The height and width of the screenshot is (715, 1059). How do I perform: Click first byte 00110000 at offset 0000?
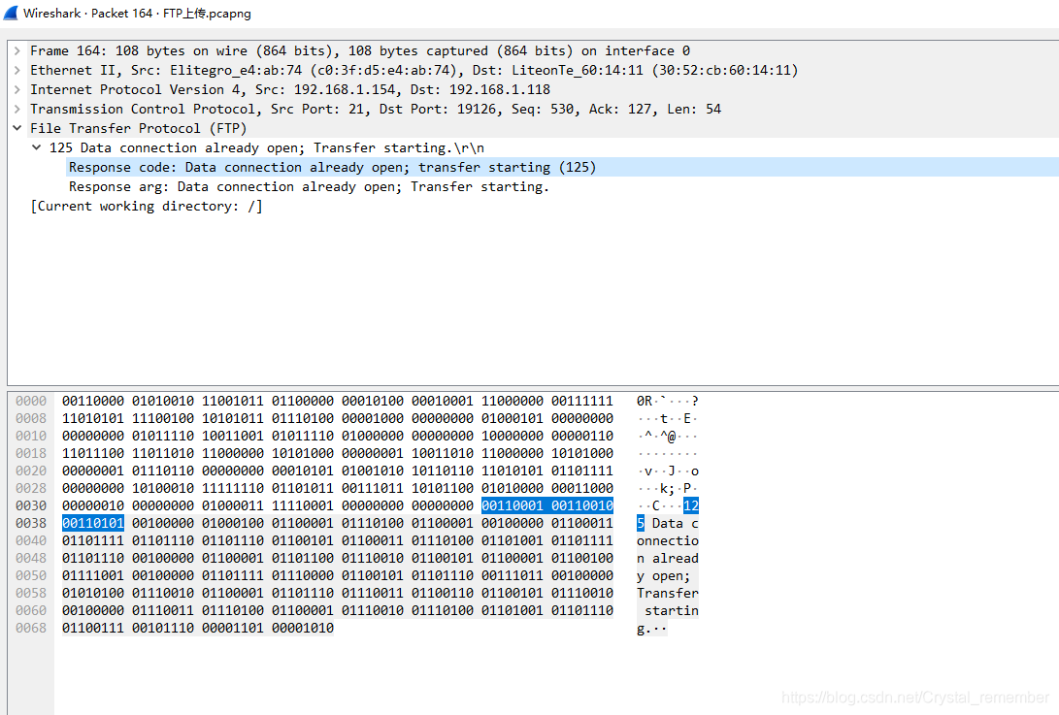pyautogui.click(x=93, y=401)
